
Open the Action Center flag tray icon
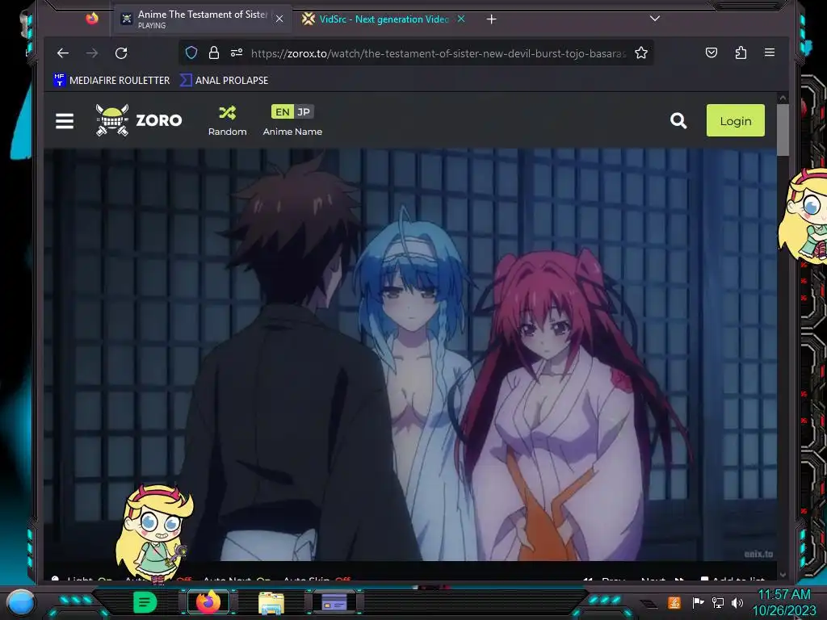tap(698, 602)
